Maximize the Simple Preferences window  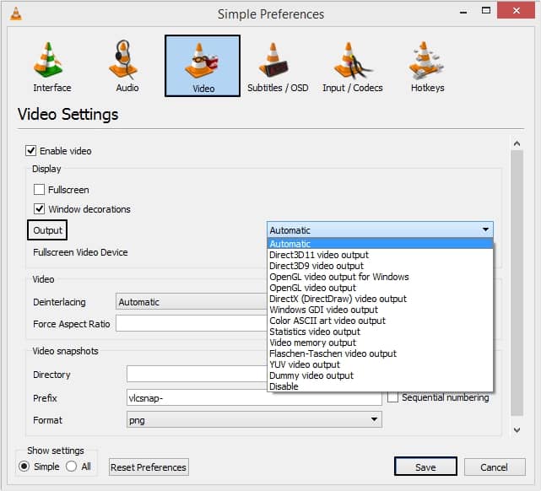click(486, 11)
